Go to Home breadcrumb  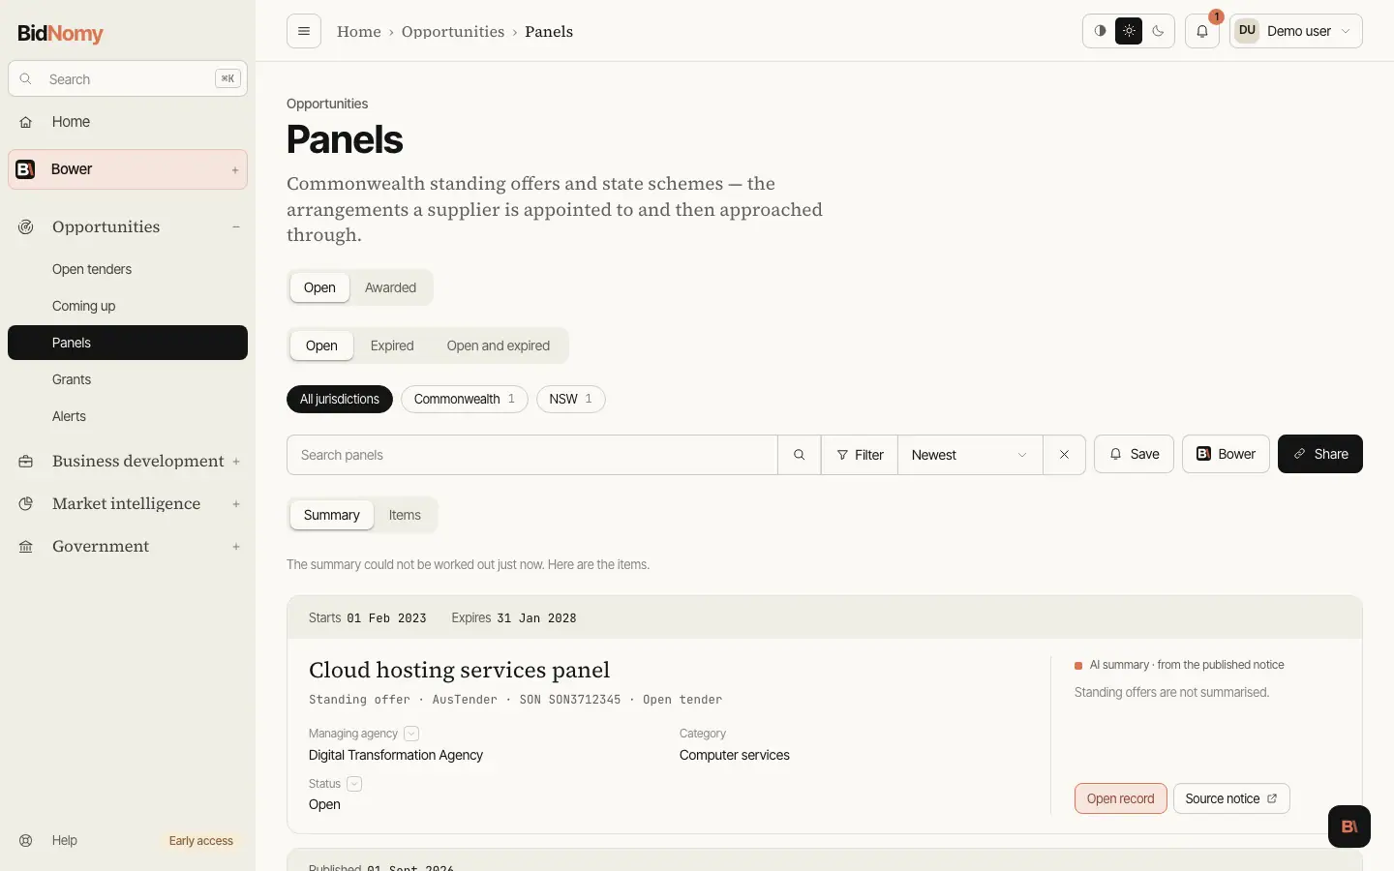359,31
